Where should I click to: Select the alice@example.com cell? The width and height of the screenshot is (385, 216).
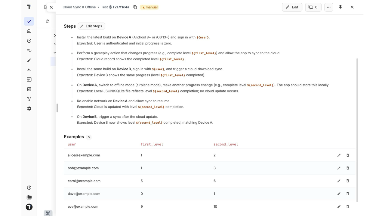pos(84,155)
